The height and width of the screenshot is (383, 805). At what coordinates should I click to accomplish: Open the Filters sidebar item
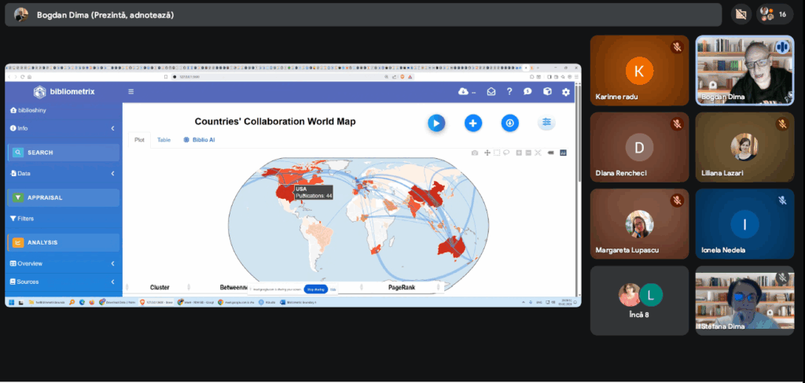click(22, 219)
